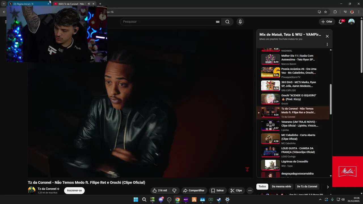Play 365 DIAS playlist video
This screenshot has height=204, width=363.
click(x=293, y=86)
